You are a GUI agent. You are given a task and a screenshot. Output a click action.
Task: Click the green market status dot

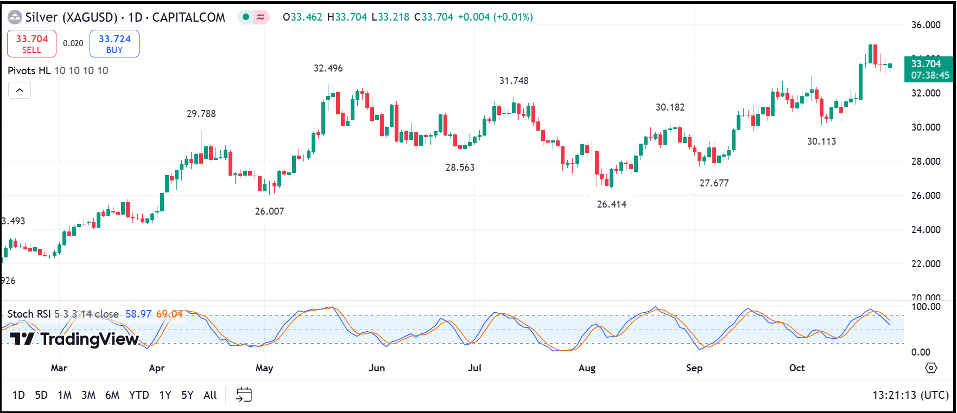coord(246,17)
